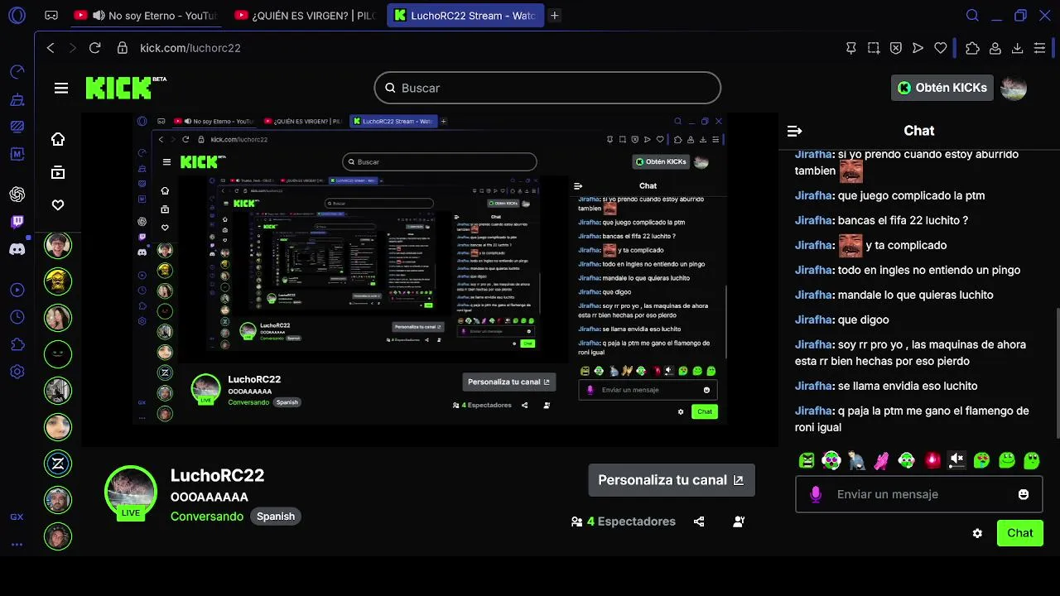Click the Obtén KICKs button
Viewport: 1060px width, 596px height.
coord(942,88)
